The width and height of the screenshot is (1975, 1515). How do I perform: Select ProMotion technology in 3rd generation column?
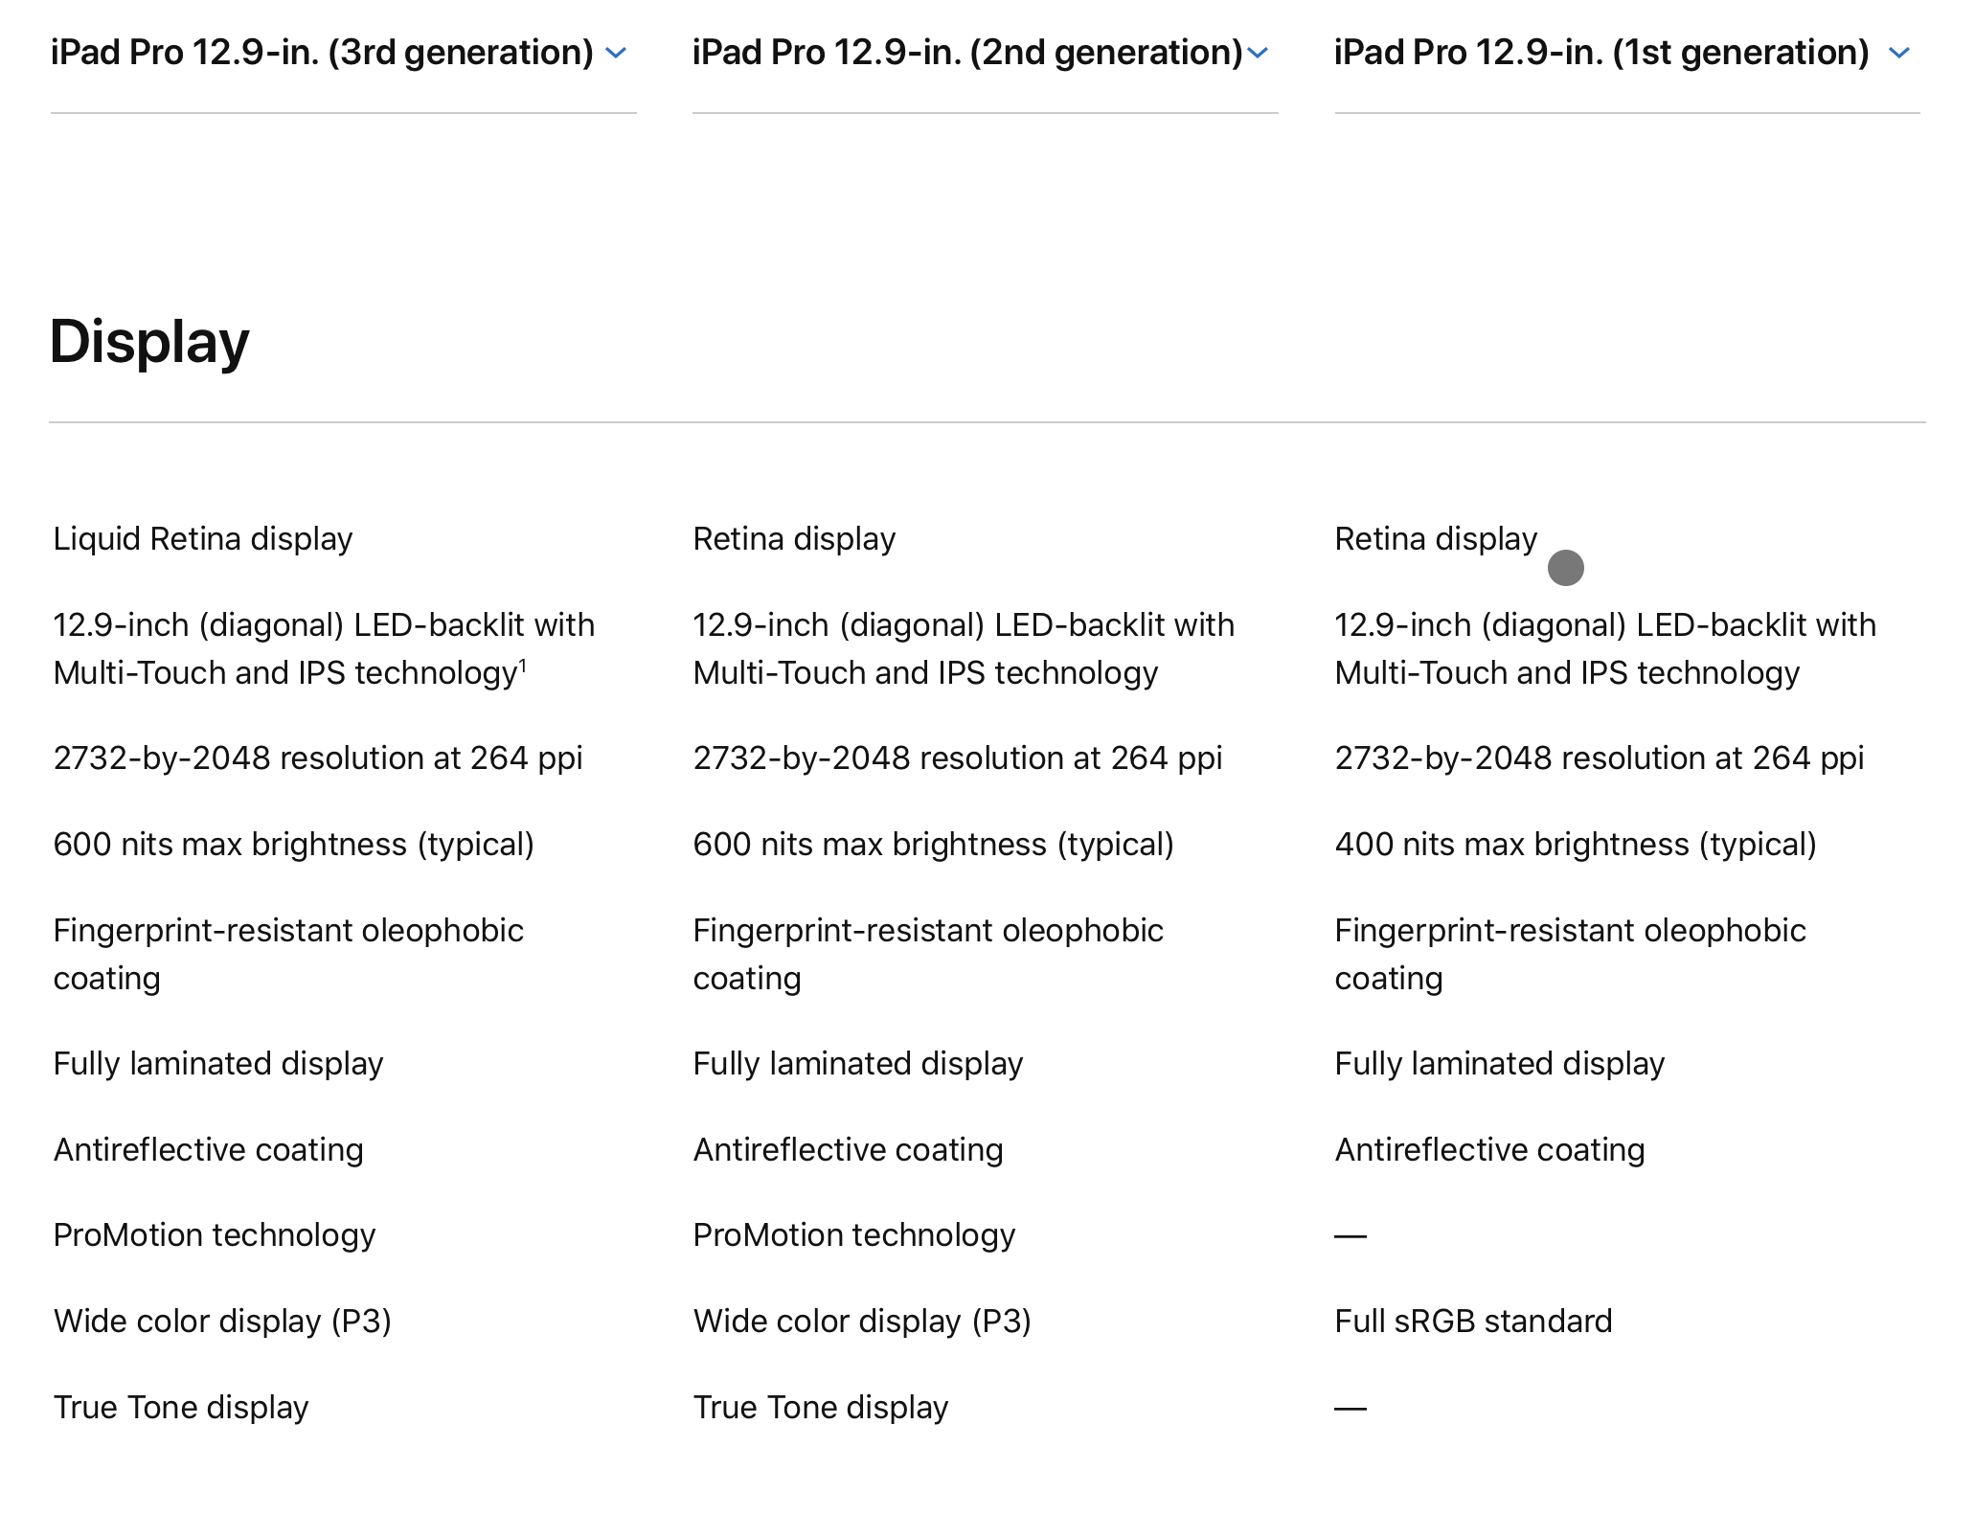[x=215, y=1235]
